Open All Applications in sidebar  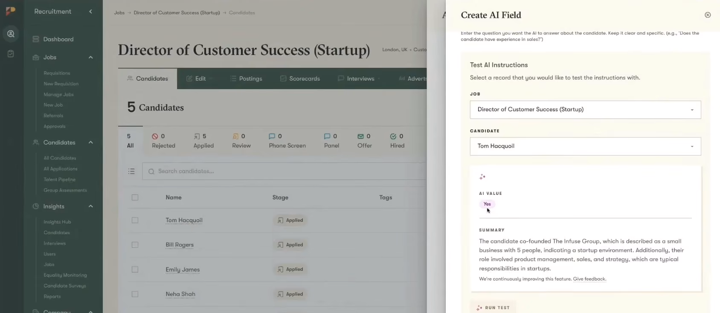pos(60,169)
